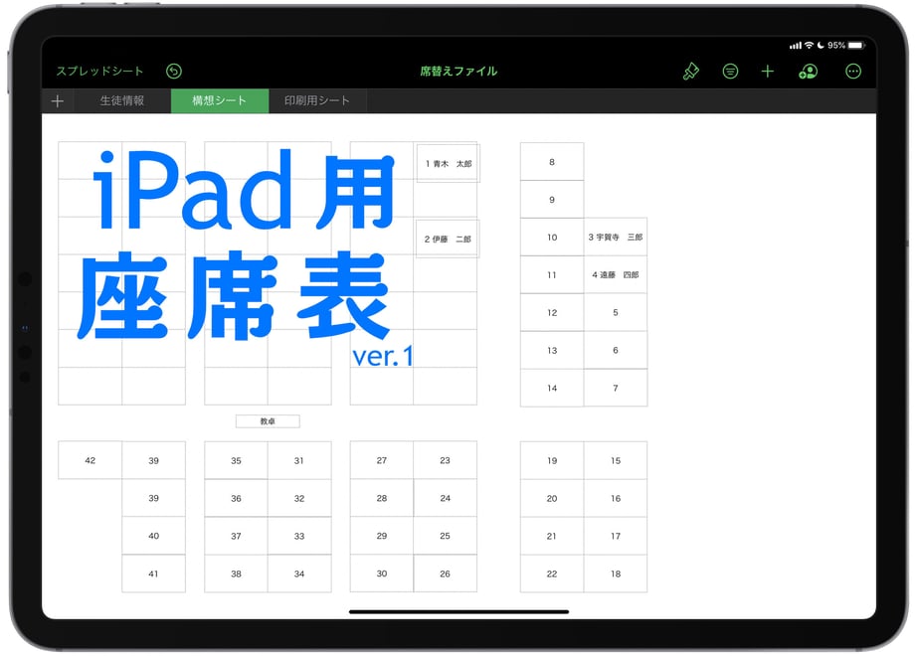
Task: Open the collaboration add-people icon
Action: 809,72
